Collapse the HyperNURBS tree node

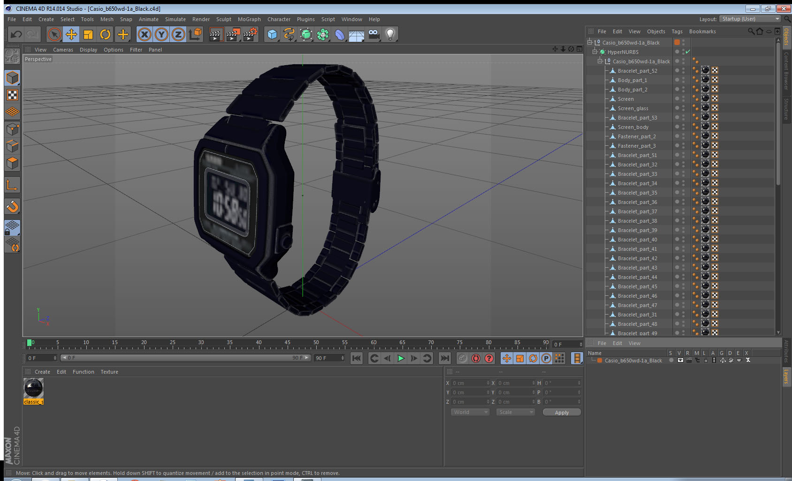595,52
